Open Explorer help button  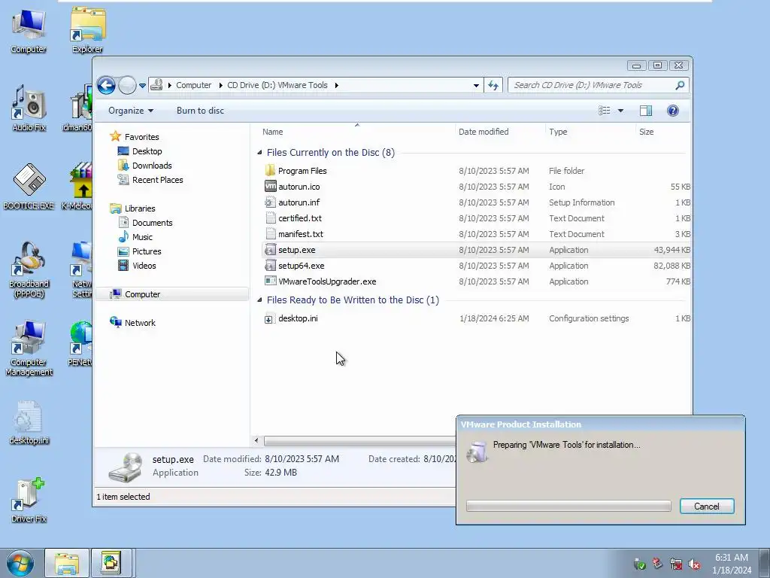tap(673, 111)
